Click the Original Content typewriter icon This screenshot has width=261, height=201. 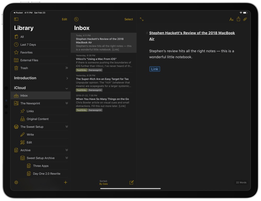22,119
